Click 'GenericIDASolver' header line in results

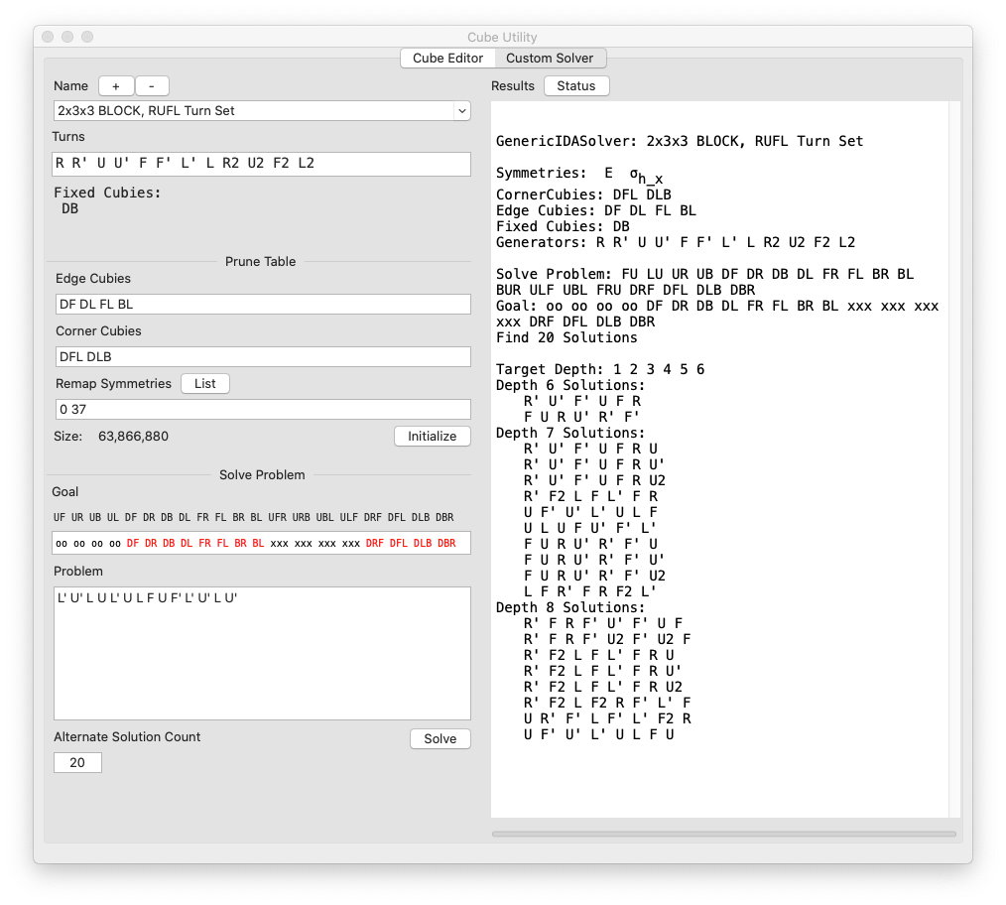point(680,141)
